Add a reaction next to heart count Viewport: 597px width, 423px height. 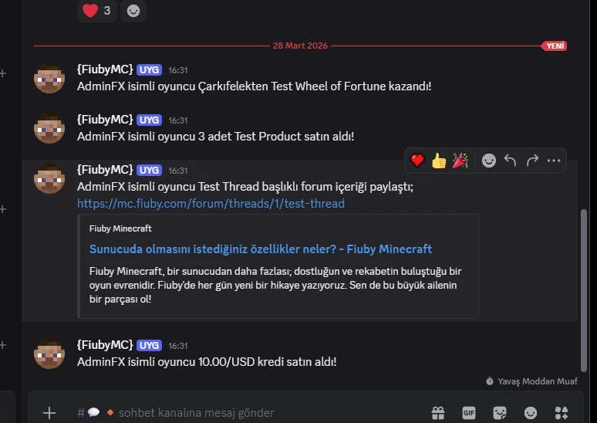133,11
